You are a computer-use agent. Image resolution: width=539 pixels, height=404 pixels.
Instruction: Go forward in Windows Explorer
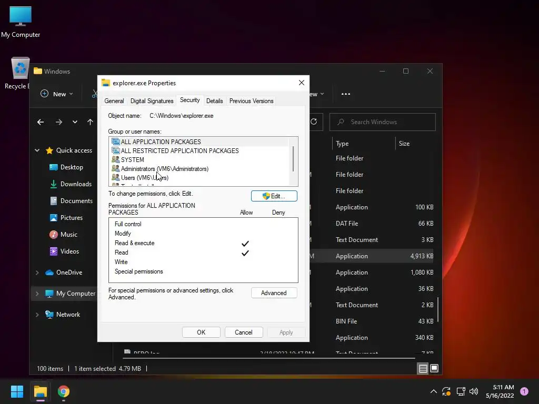point(59,122)
